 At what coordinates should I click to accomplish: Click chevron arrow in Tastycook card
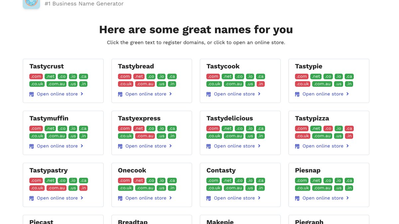point(259,94)
